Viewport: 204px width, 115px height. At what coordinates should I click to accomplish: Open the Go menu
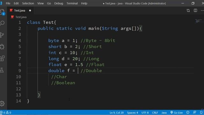49,4
